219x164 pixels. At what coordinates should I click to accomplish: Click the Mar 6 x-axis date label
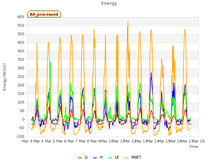click(61, 141)
